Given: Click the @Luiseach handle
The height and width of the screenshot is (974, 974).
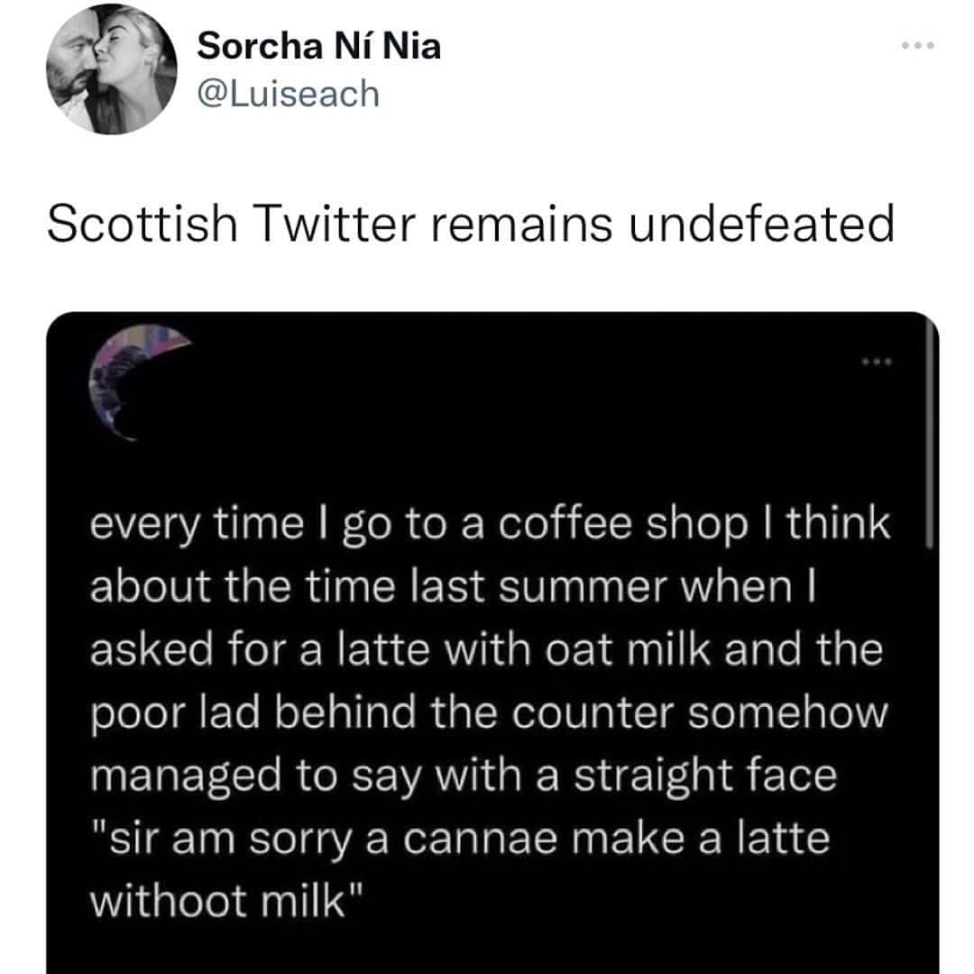Looking at the screenshot, I should pos(289,93).
